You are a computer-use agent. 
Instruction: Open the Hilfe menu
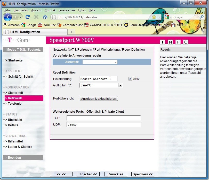[92, 10]
